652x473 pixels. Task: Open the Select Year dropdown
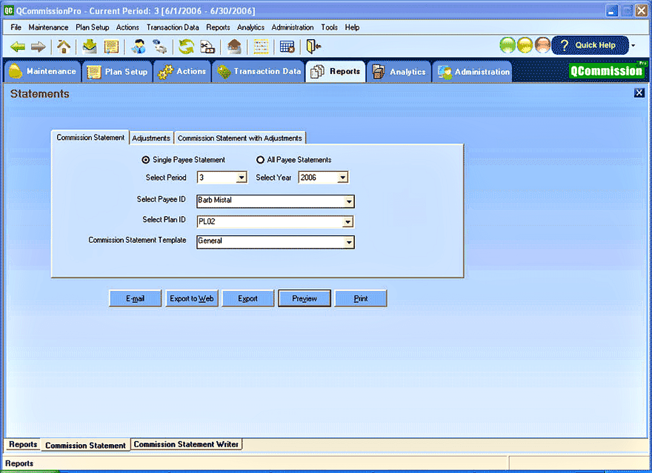(x=342, y=178)
